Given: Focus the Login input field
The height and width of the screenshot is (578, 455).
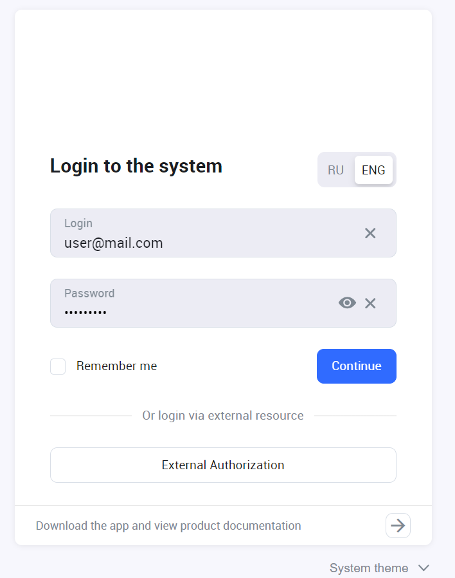Looking at the screenshot, I should (x=206, y=233).
